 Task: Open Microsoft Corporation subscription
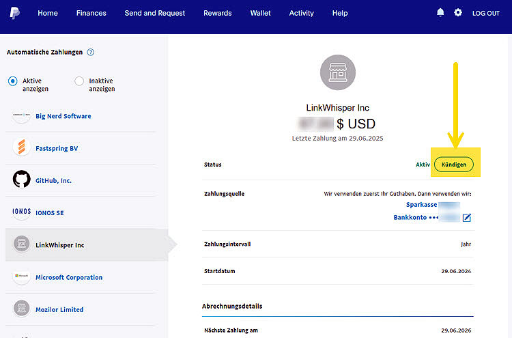pyautogui.click(x=69, y=277)
